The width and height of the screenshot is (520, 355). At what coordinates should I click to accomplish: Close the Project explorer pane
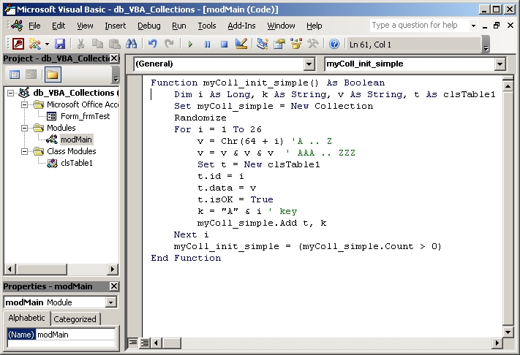pos(114,58)
